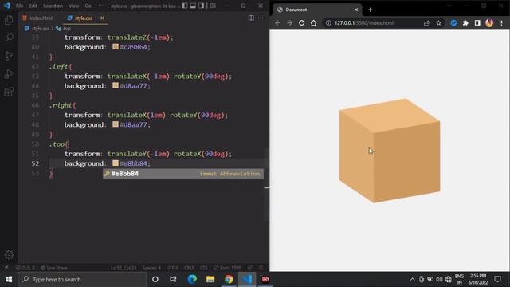
Task: Click the errors and warnings status item
Action: click(x=25, y=268)
